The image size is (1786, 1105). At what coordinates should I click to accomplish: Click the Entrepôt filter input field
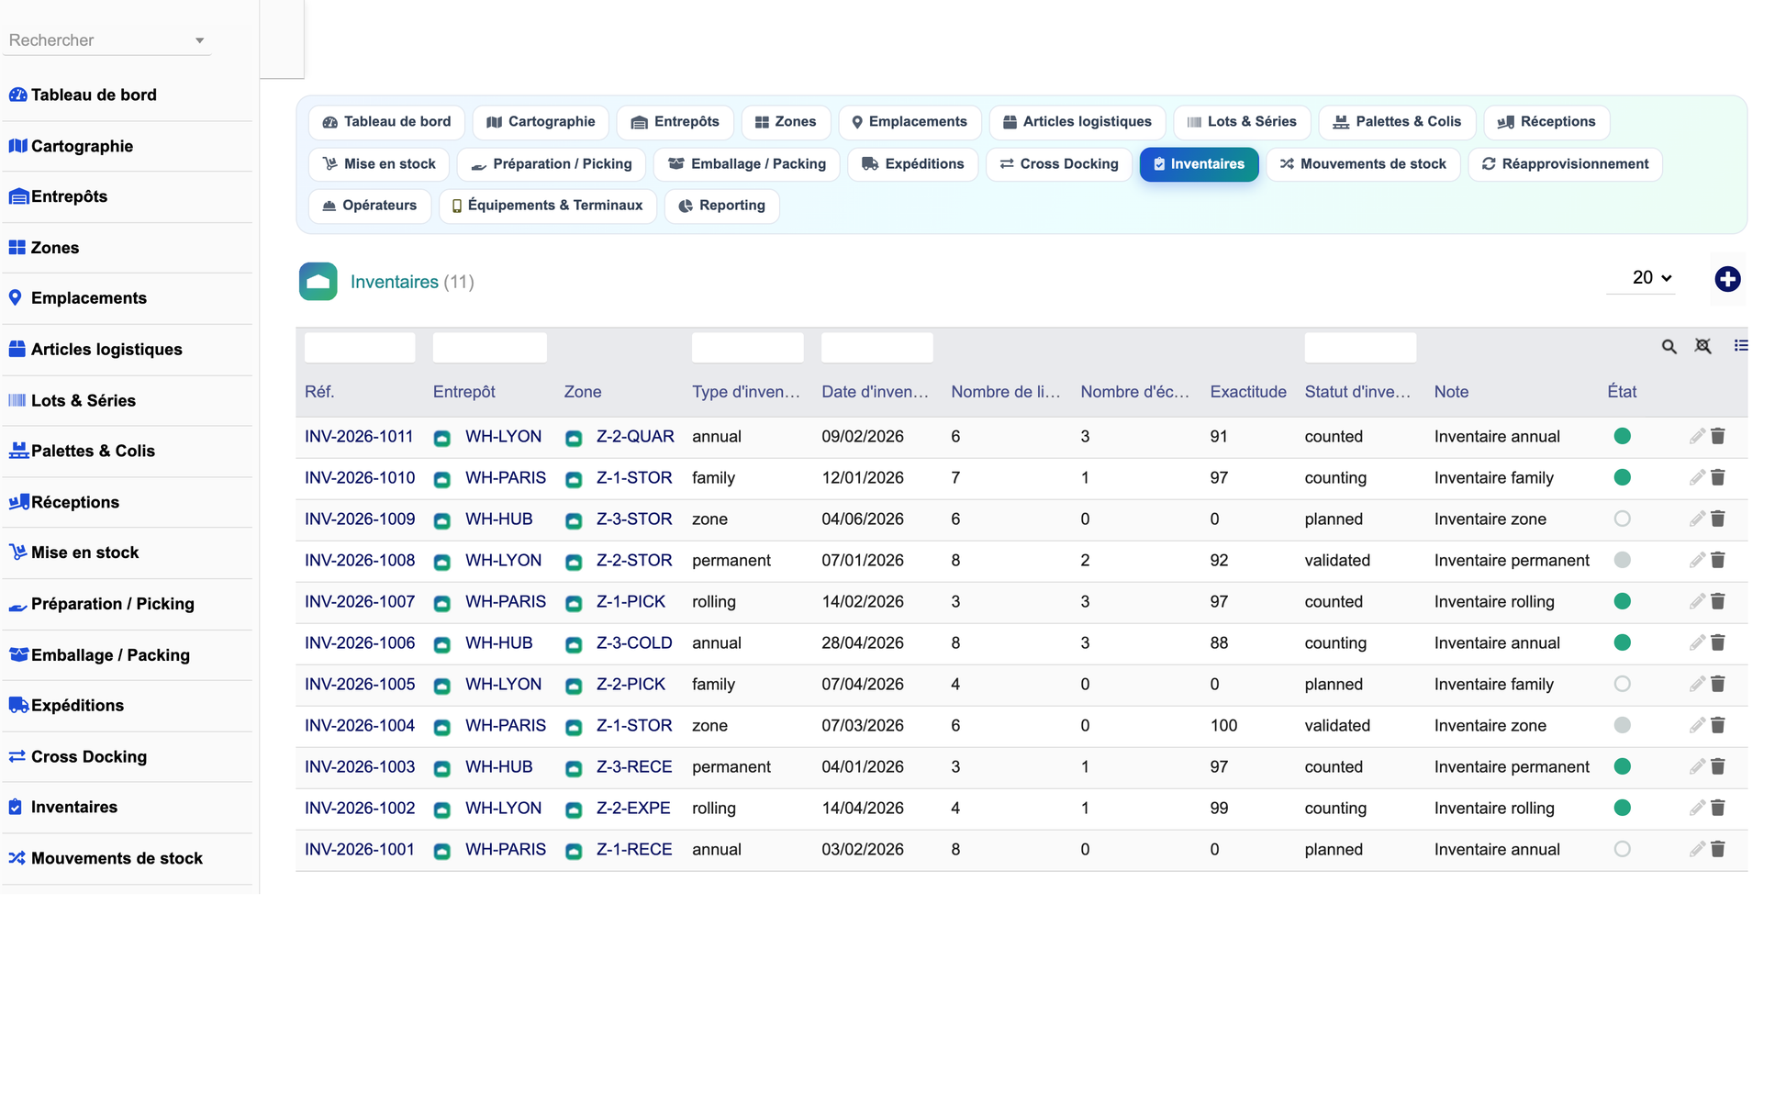pyautogui.click(x=490, y=348)
